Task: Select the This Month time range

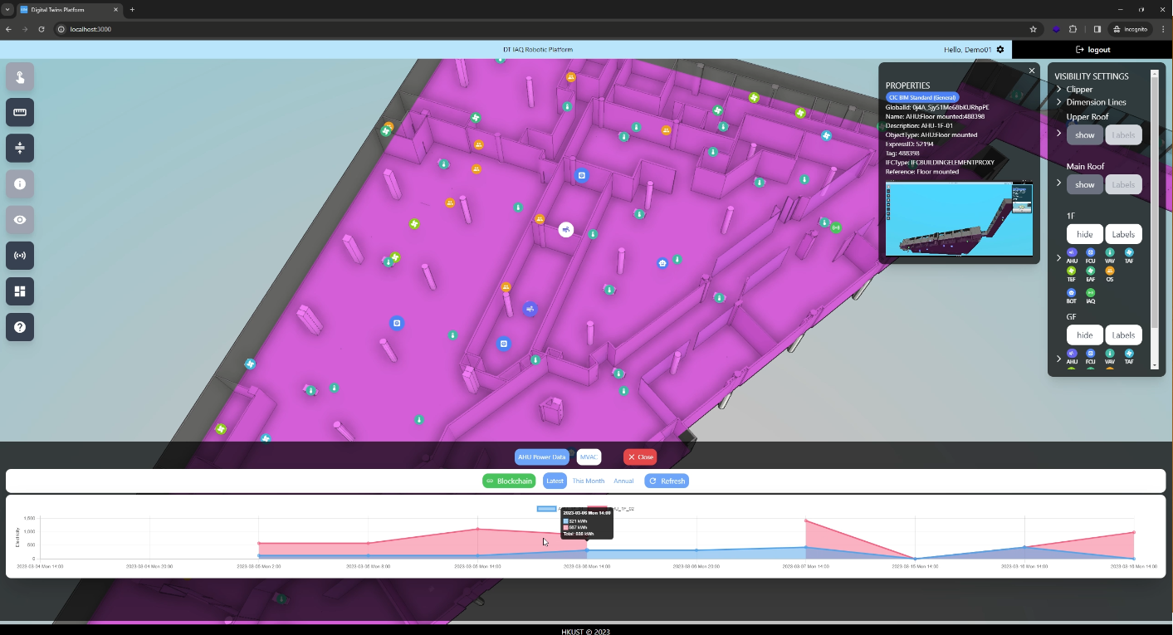Action: 588,481
